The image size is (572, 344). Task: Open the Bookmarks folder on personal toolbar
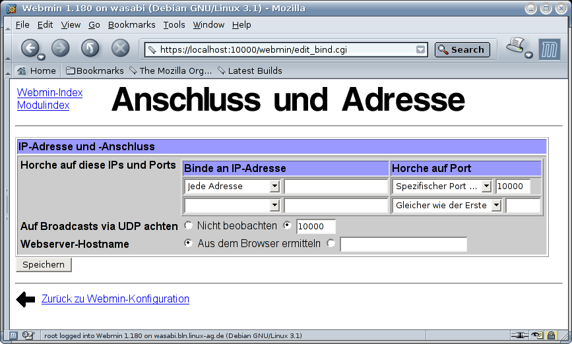(95, 71)
